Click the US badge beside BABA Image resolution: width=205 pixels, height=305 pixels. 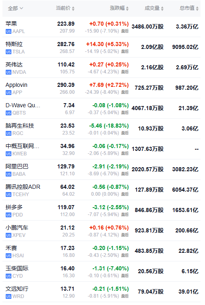pyautogui.click(x=9, y=174)
